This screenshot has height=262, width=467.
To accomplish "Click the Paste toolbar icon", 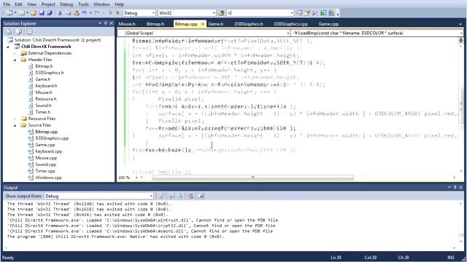I will click(76, 13).
